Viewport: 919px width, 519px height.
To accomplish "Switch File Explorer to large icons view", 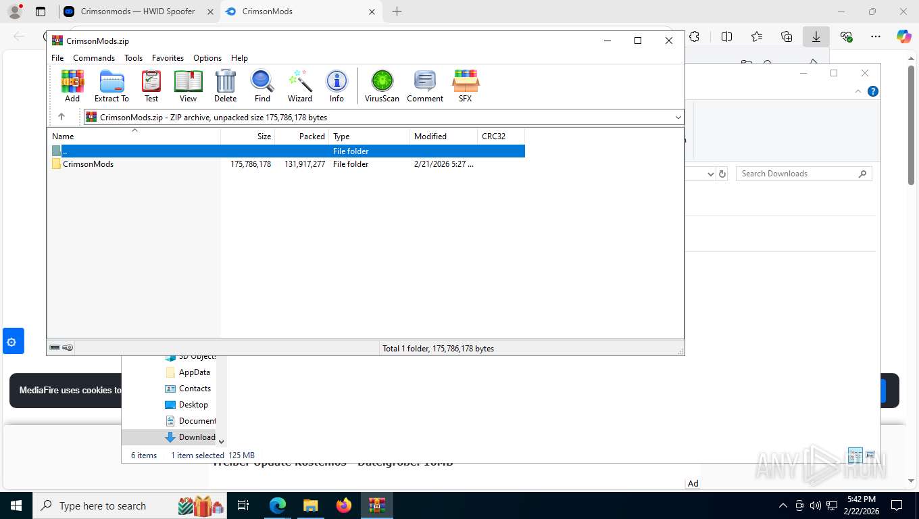I will click(x=870, y=455).
